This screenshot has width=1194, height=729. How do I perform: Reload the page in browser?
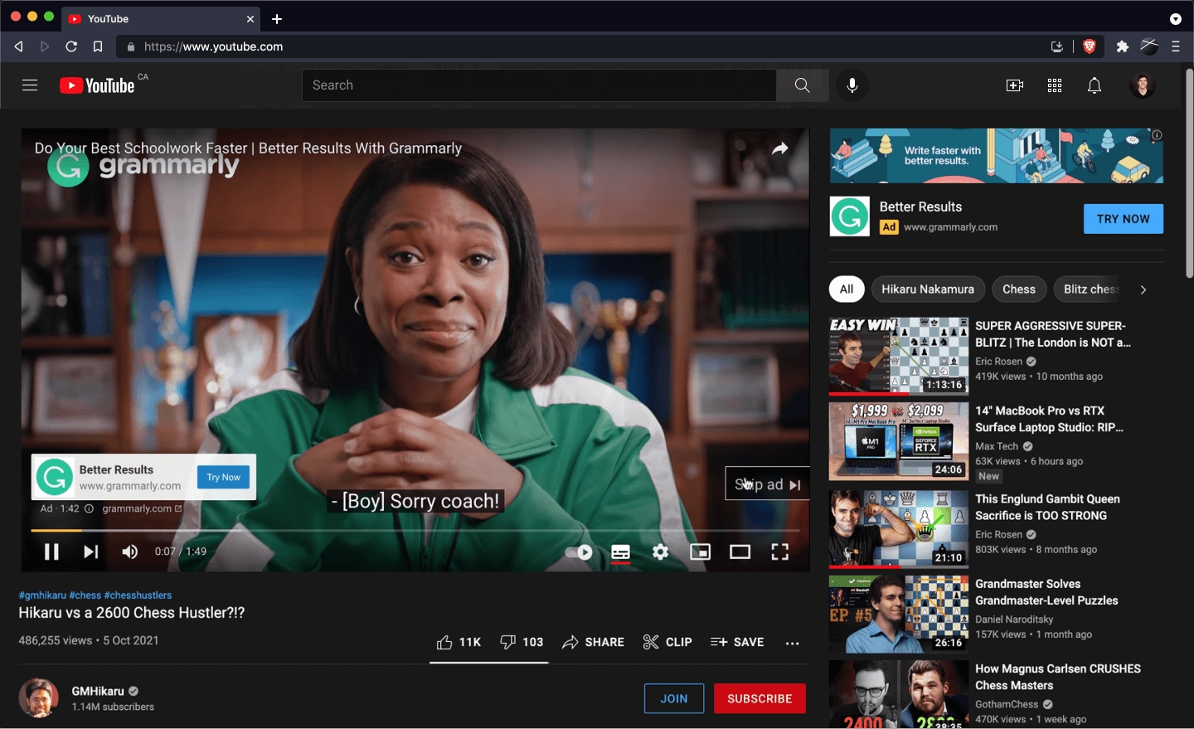point(71,46)
